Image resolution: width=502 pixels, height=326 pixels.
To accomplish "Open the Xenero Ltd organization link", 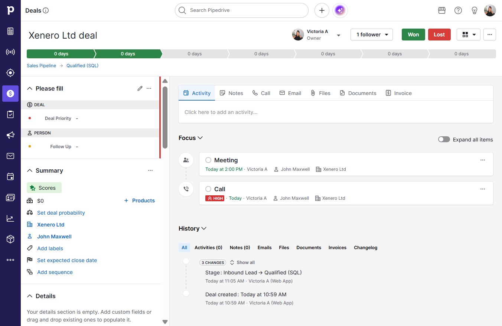I will [50, 225].
